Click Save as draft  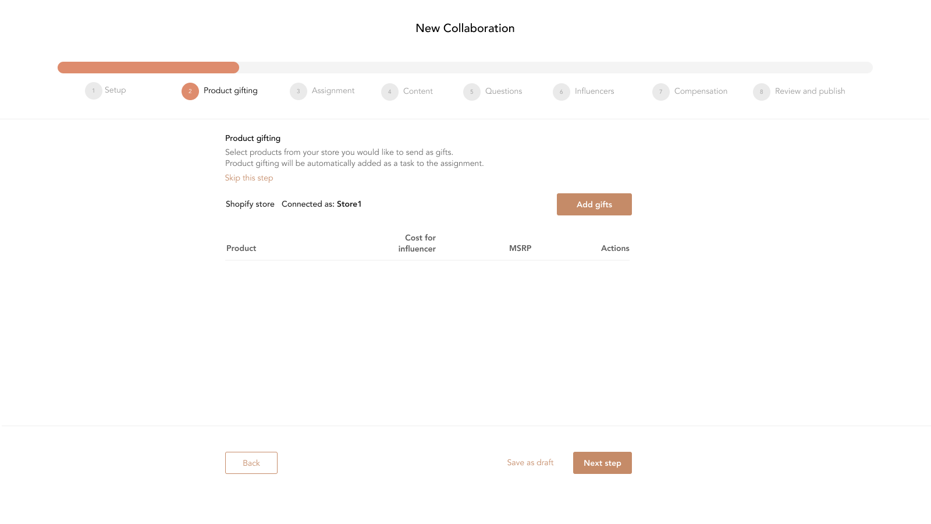530,462
